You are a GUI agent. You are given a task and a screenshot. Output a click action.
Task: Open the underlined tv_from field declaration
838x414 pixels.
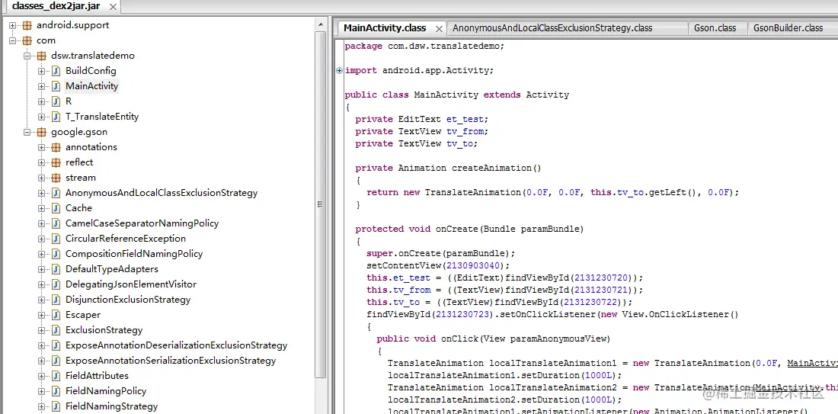[x=465, y=132]
